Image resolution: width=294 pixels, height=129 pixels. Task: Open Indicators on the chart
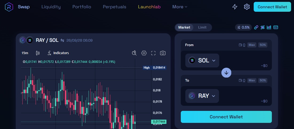(58, 53)
